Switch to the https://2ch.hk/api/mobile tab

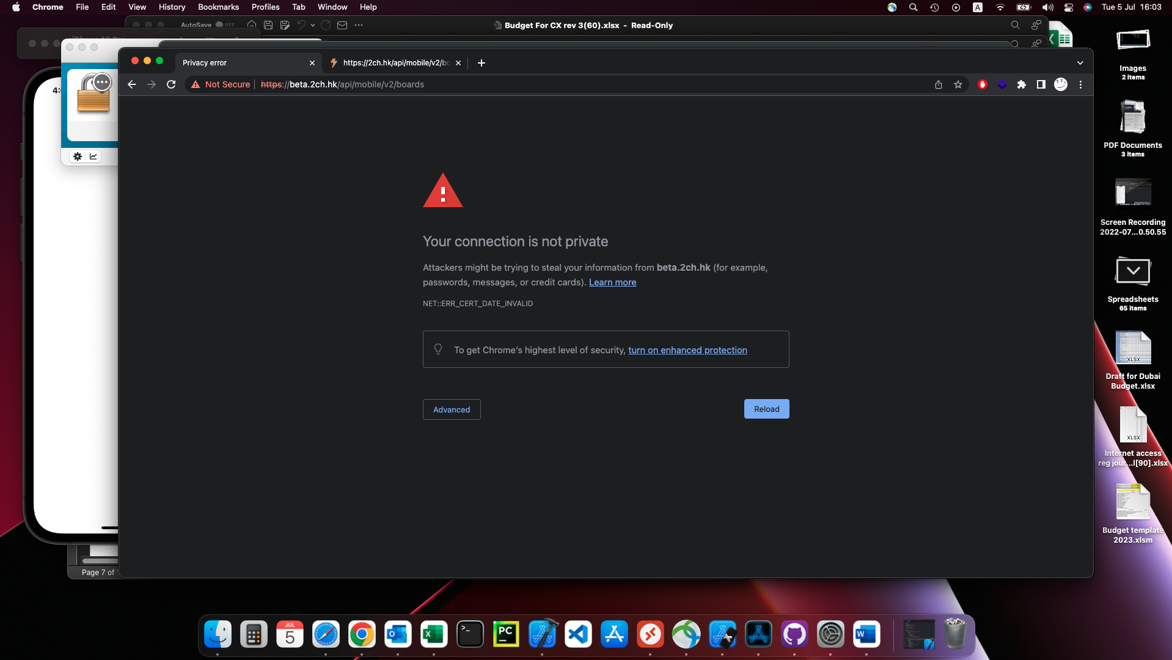coord(395,62)
